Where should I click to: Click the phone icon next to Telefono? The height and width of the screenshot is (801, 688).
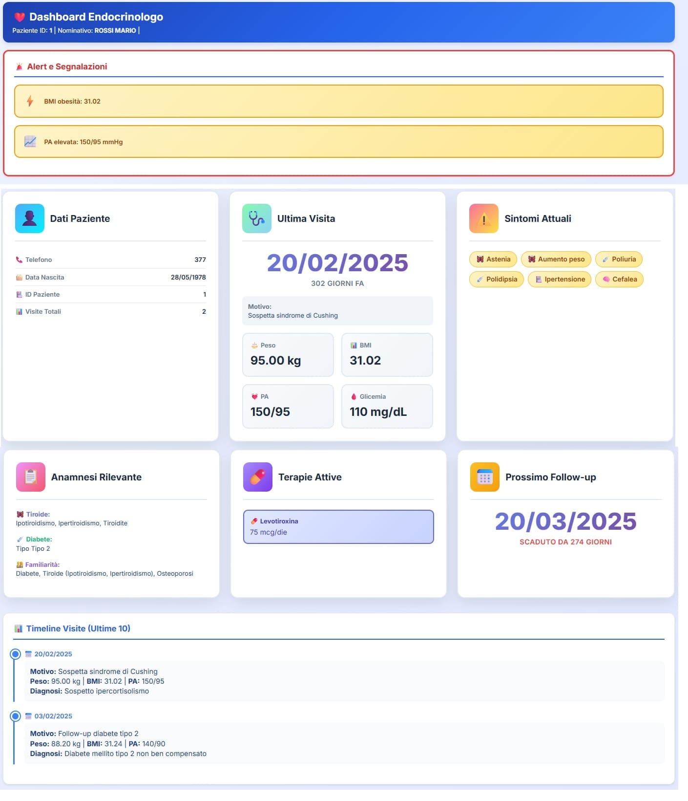point(19,260)
